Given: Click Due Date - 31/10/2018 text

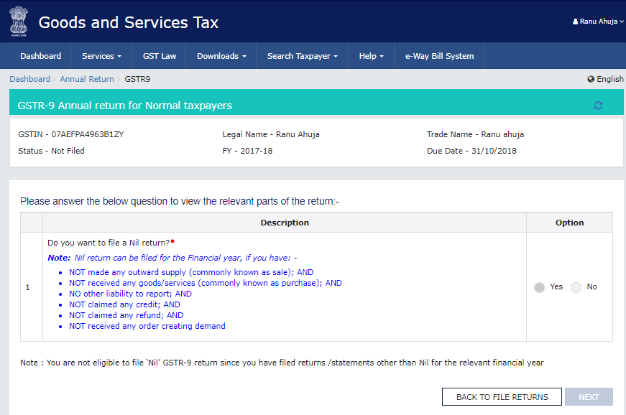Looking at the screenshot, I should tap(471, 151).
